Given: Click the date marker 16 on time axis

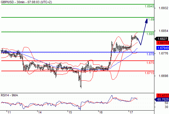Looking at the screenshot, I should [101, 112].
